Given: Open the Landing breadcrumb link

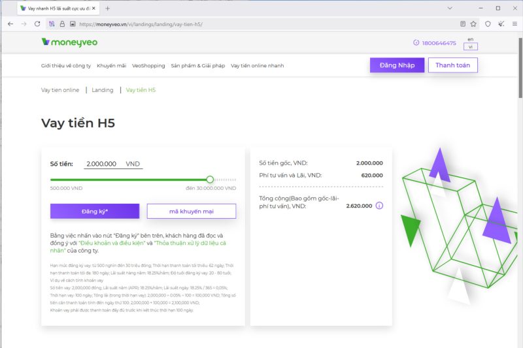Looking at the screenshot, I should [103, 90].
